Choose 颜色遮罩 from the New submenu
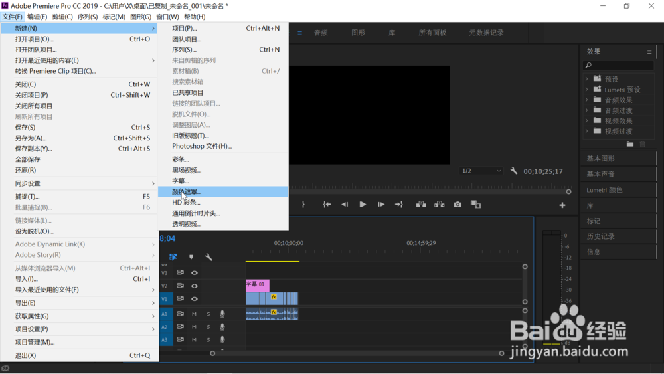The image size is (664, 374). (x=222, y=191)
